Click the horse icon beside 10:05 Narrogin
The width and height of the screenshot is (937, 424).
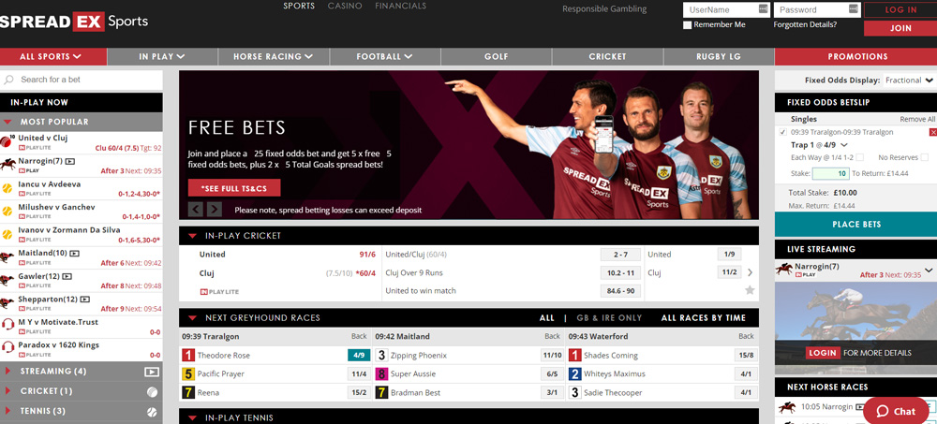pos(785,407)
